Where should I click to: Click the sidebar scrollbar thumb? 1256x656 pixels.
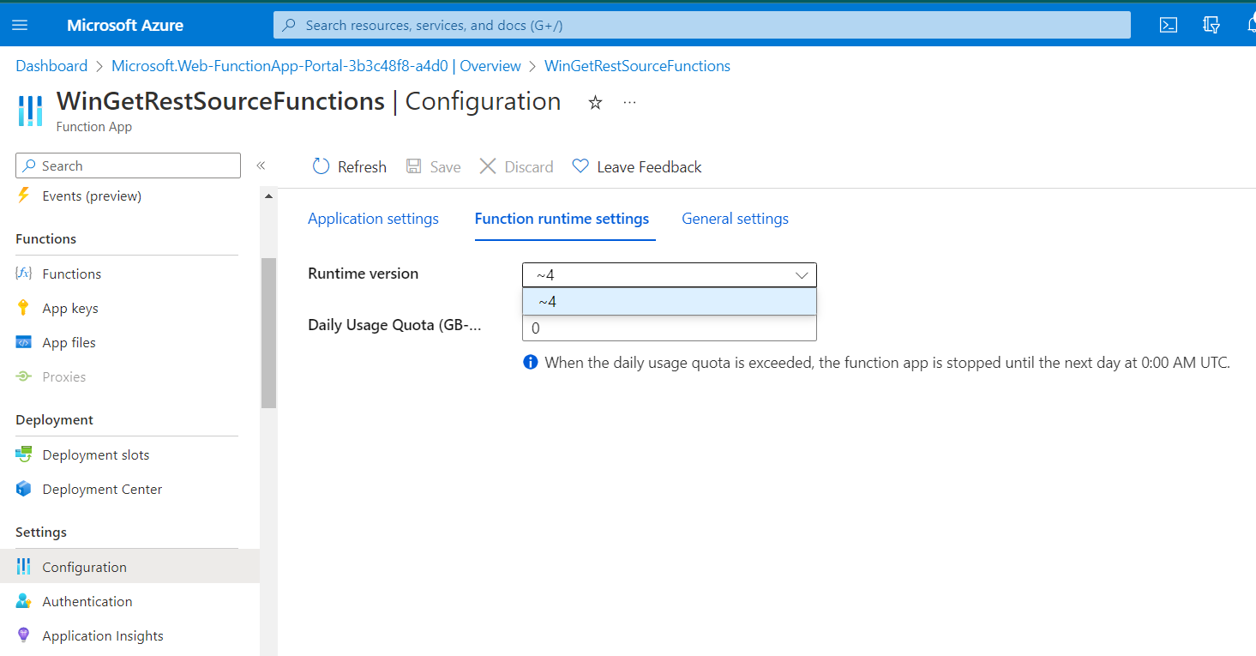[268, 333]
